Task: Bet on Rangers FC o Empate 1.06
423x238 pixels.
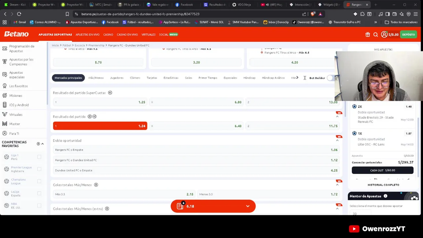Action: click(196, 150)
